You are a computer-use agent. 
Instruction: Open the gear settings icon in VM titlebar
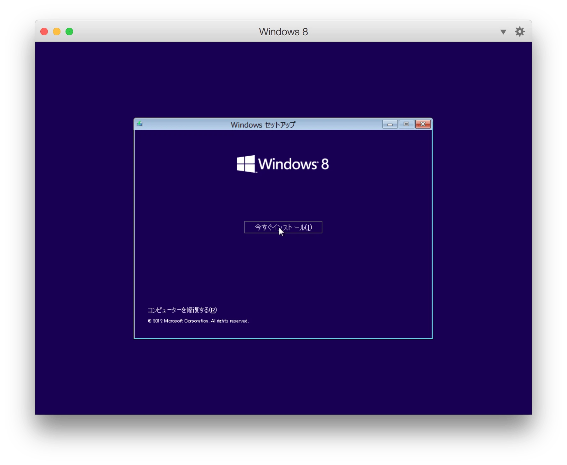[x=520, y=32]
